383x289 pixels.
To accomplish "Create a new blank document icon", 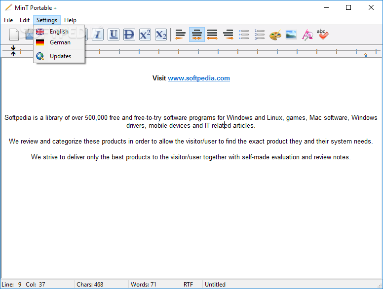I will 14,35.
